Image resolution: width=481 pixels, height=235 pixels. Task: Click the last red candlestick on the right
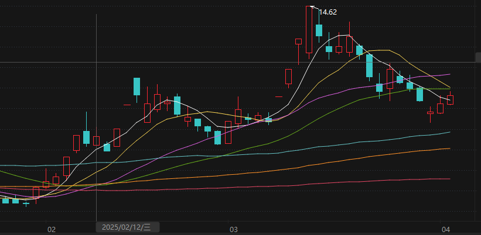pos(451,100)
